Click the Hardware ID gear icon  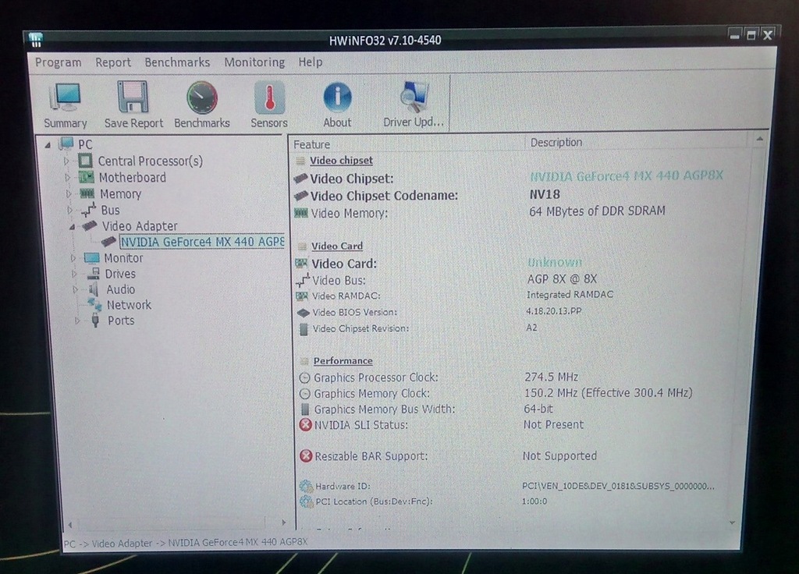[x=306, y=486]
